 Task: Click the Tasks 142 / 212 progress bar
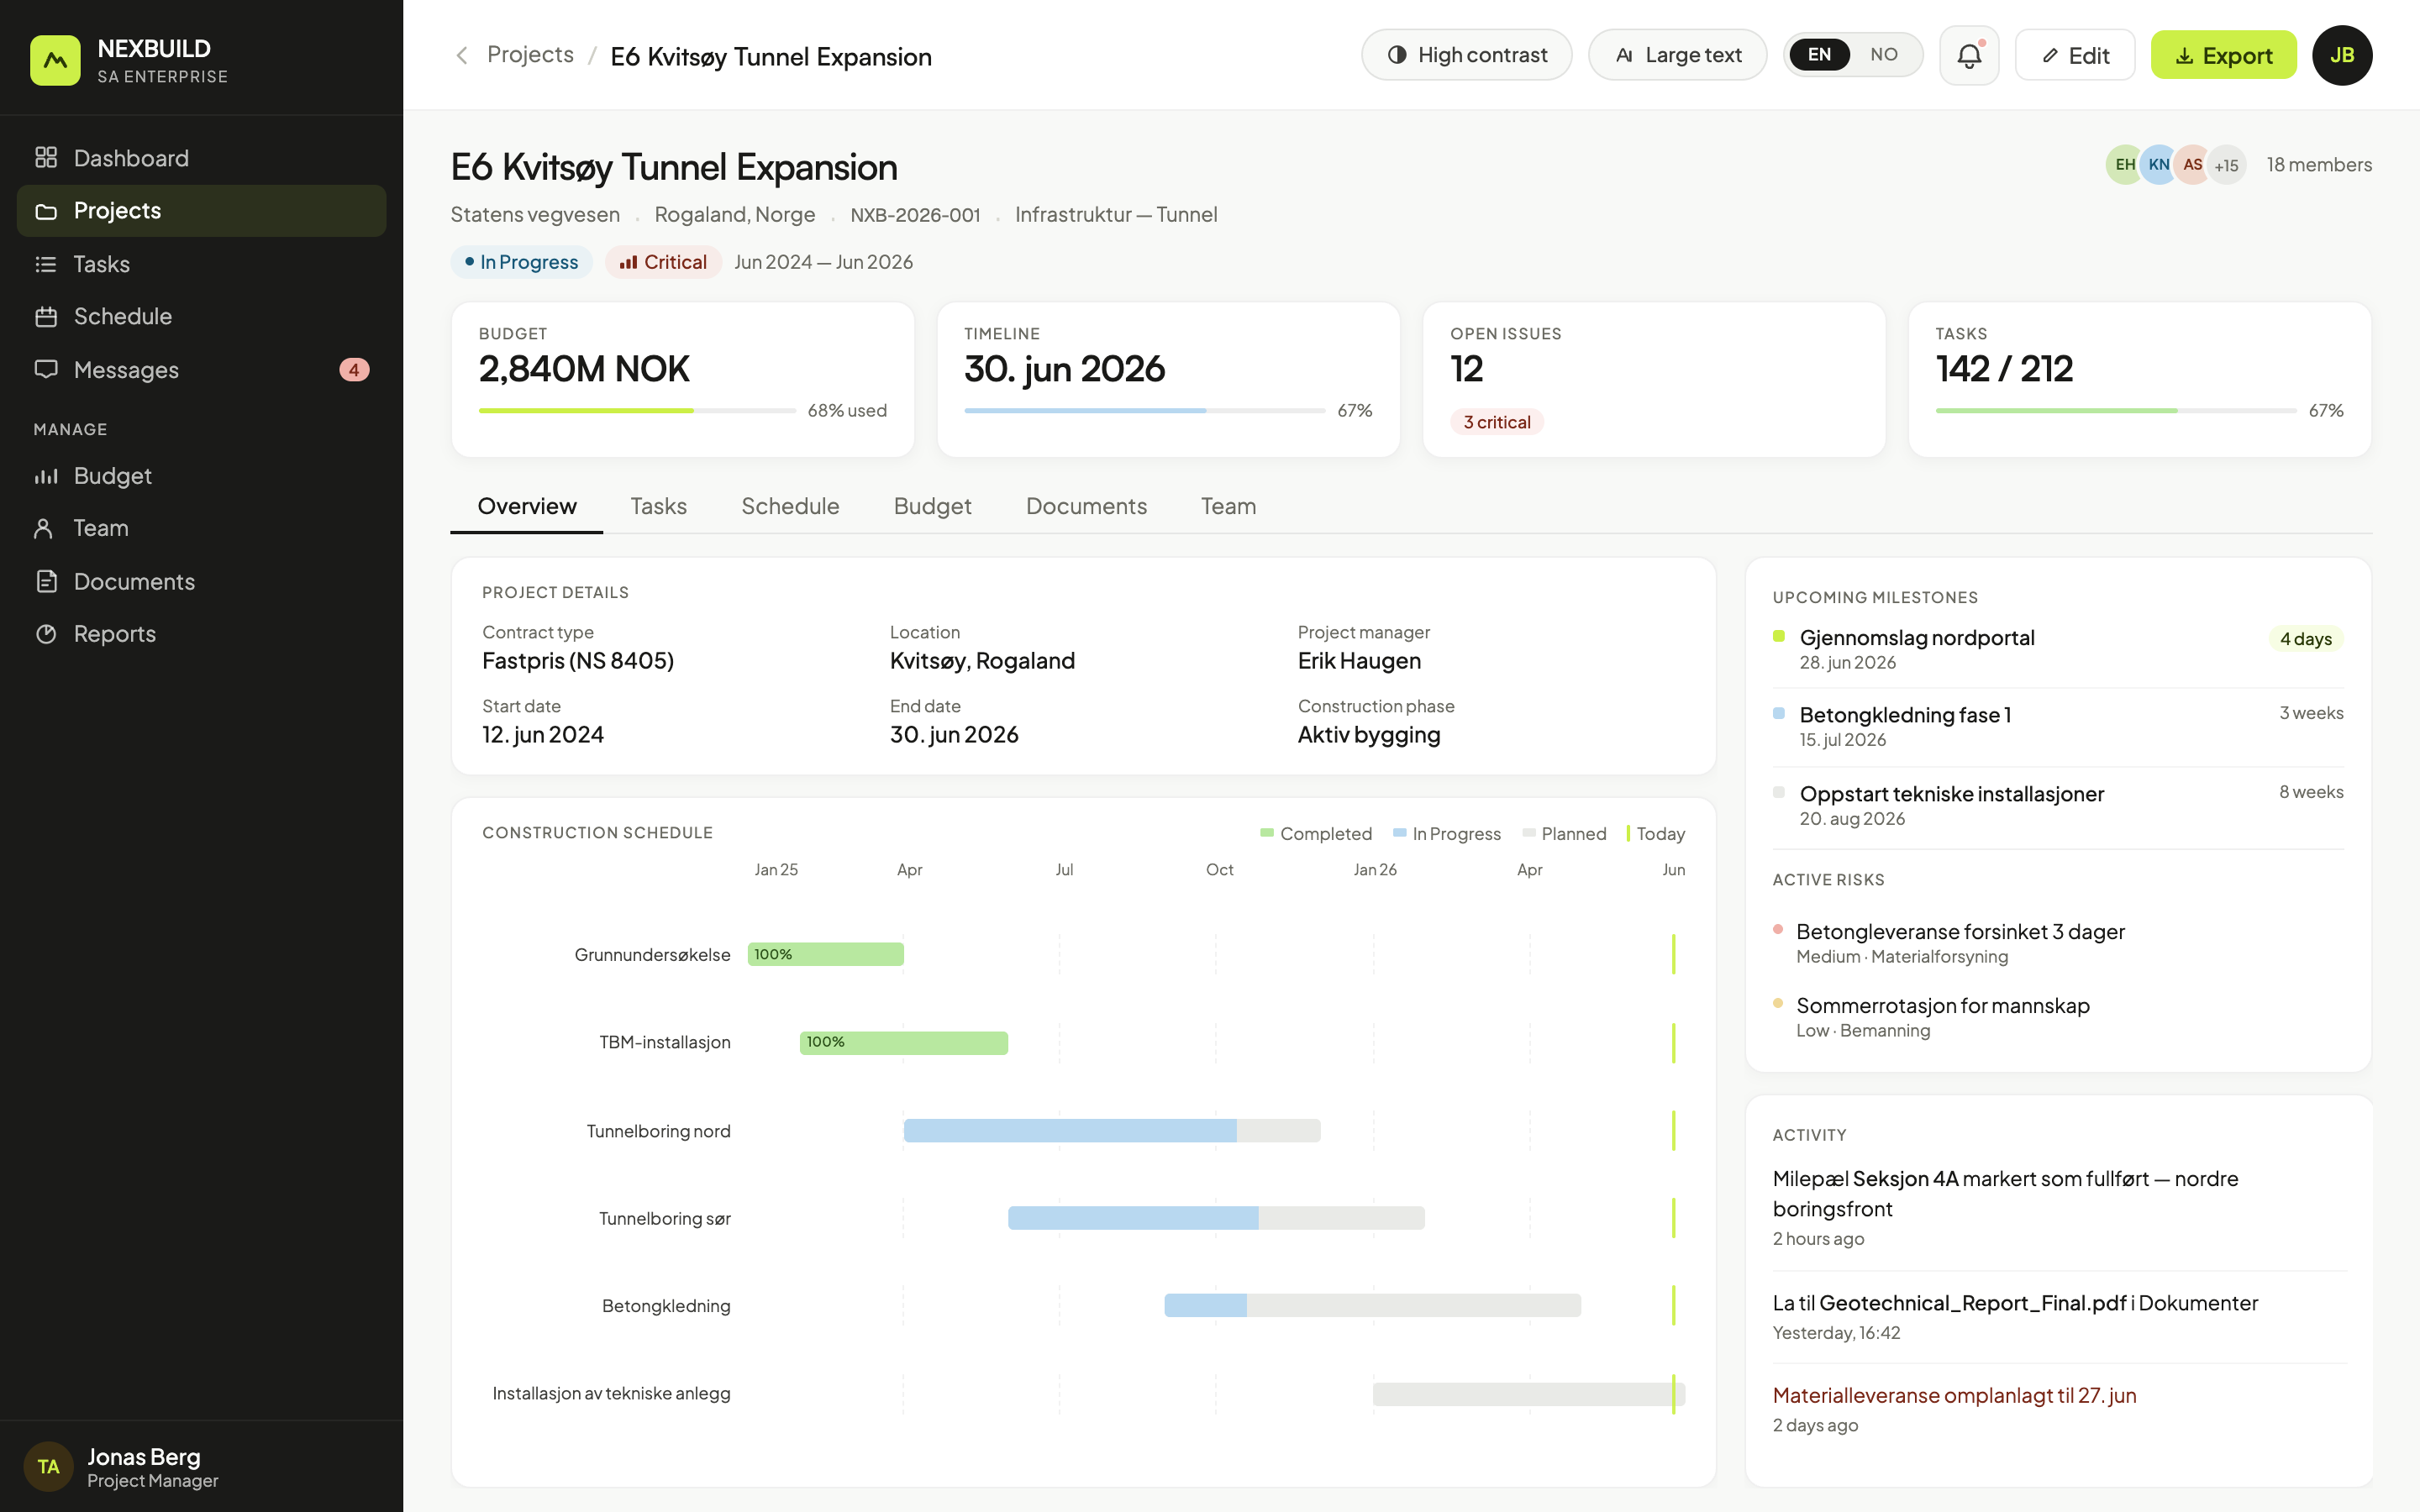click(2115, 411)
